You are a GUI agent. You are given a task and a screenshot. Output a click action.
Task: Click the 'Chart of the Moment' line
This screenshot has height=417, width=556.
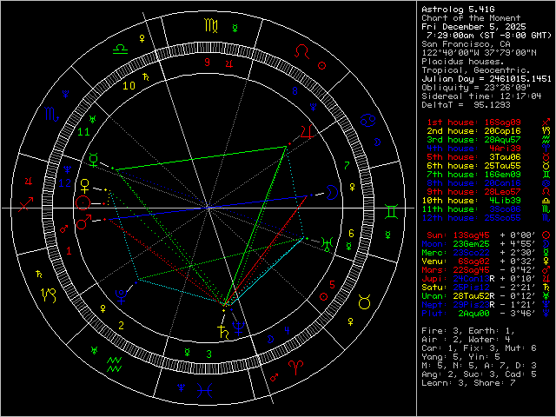point(471,18)
